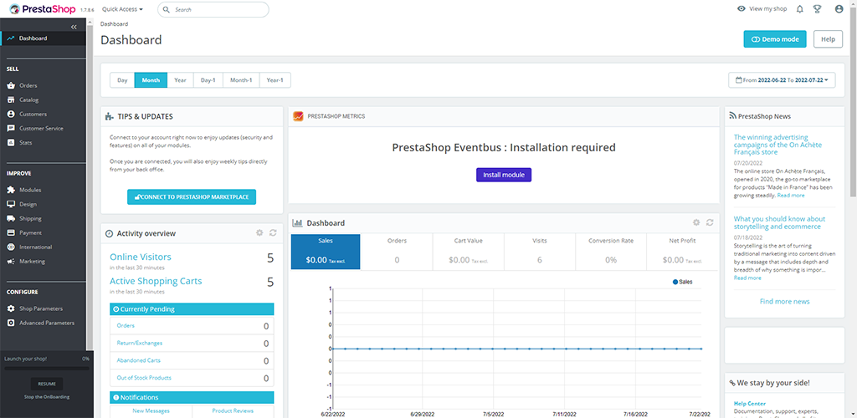Viewport: 857px width, 418px height.
Task: Open Return/Exchanges link
Action: [140, 343]
